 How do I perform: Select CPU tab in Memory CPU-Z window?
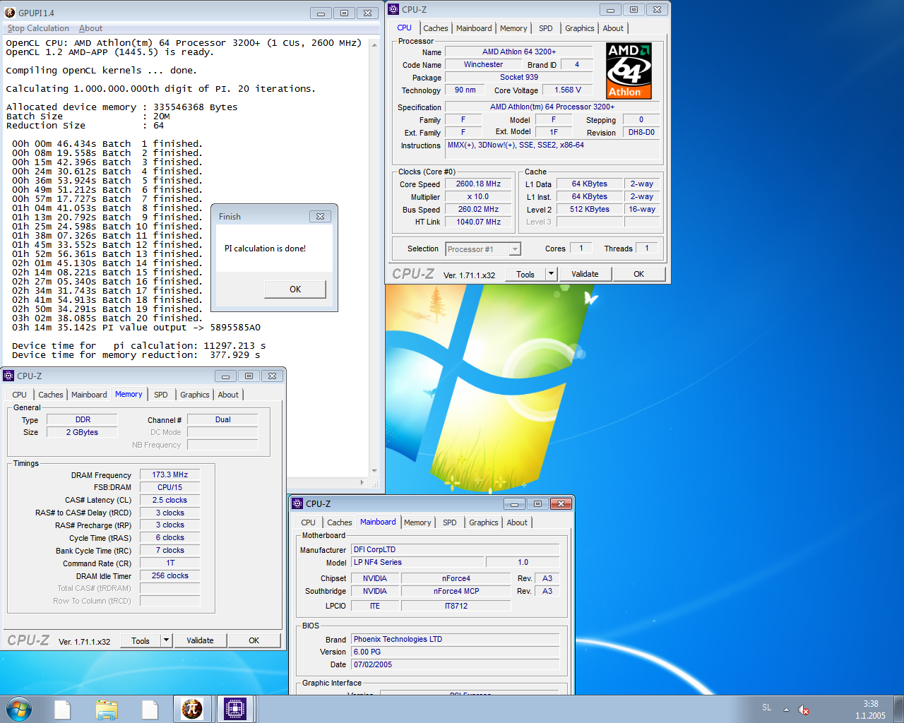[x=20, y=395]
